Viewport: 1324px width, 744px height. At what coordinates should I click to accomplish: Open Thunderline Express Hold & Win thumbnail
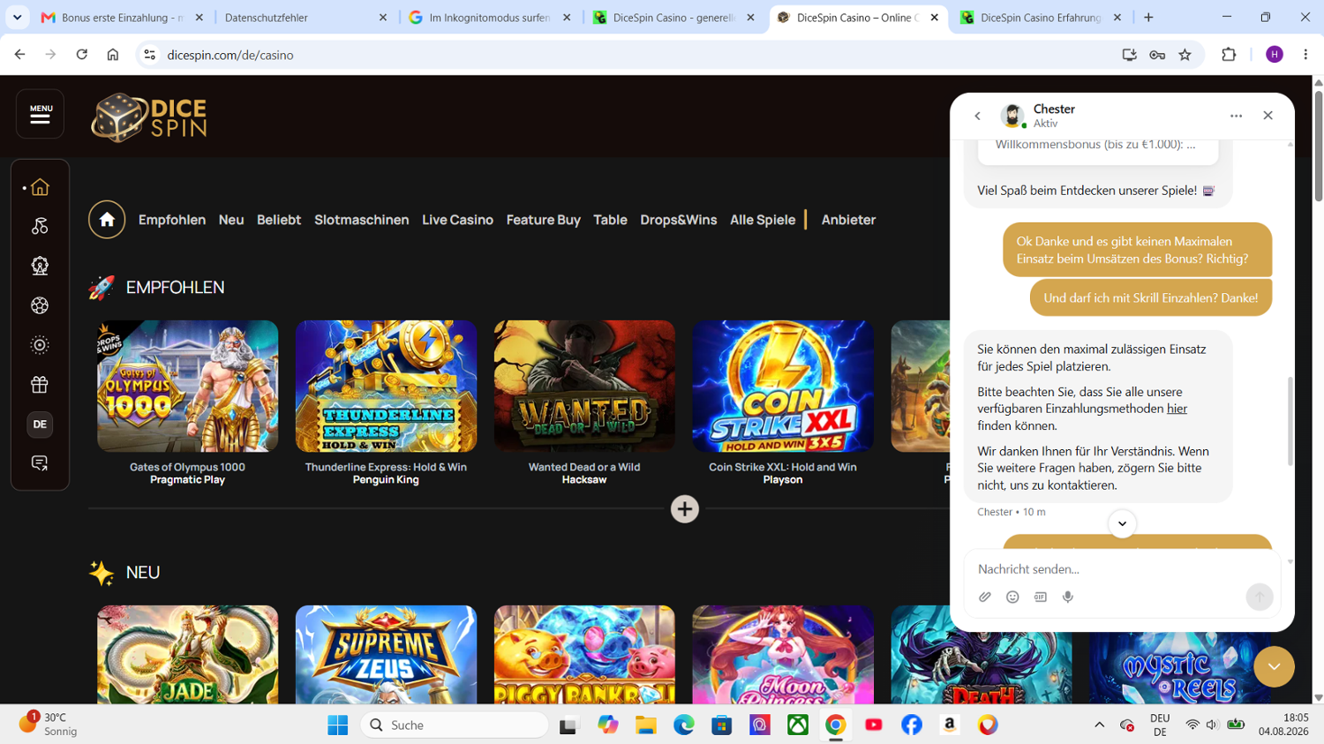point(386,386)
